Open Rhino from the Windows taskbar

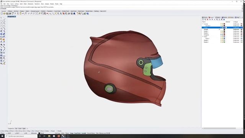[63, 136]
